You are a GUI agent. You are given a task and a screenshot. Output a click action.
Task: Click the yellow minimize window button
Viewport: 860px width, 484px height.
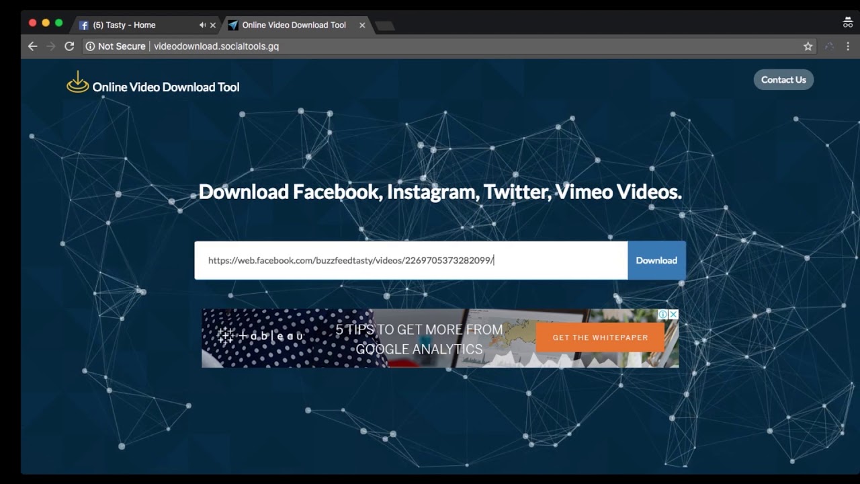(x=46, y=23)
